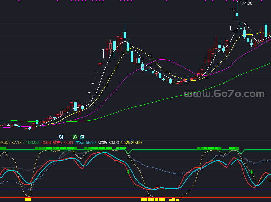Click the 跌 marker icon below chart

(75, 137)
